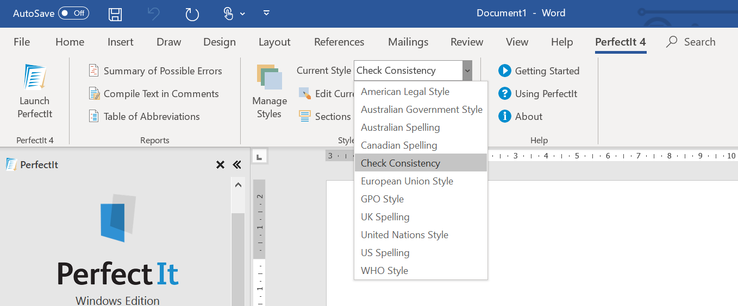This screenshot has height=306, width=738.
Task: Click the horizontal ruler near marker 6
Action: coord(608,156)
